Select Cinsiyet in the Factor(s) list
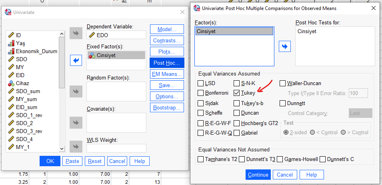The image size is (382, 185). tap(234, 32)
